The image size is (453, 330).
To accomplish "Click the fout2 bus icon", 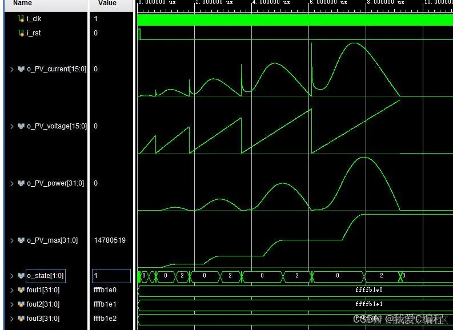I will pos(21,304).
